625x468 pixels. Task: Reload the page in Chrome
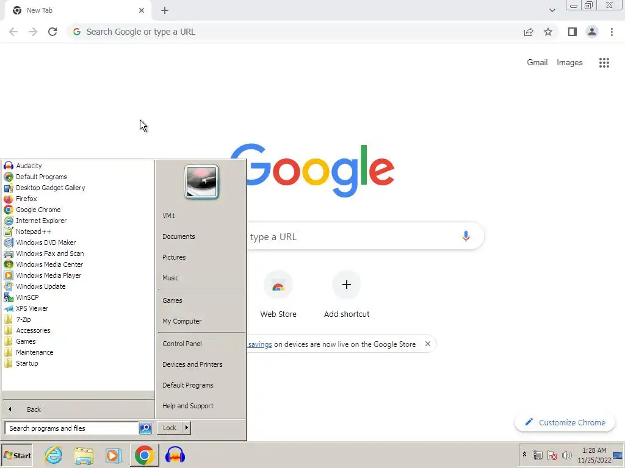52,32
